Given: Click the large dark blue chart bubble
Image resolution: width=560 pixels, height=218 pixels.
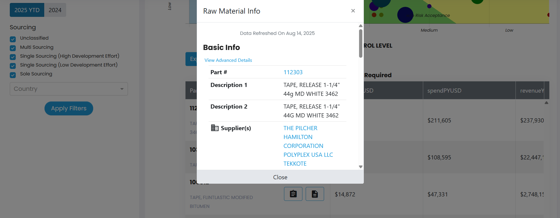Looking at the screenshot, I should tap(405, 15).
